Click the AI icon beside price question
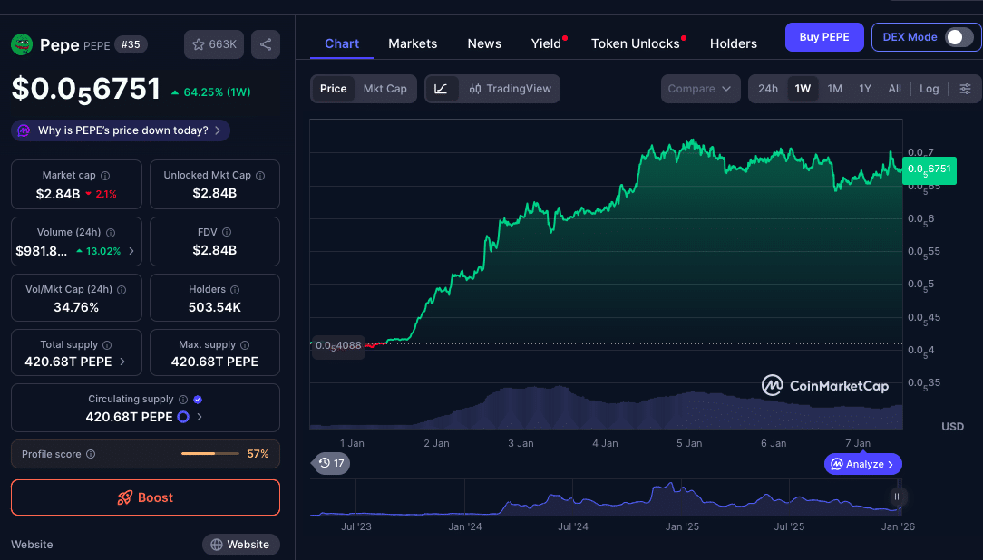983x560 pixels. [x=24, y=130]
